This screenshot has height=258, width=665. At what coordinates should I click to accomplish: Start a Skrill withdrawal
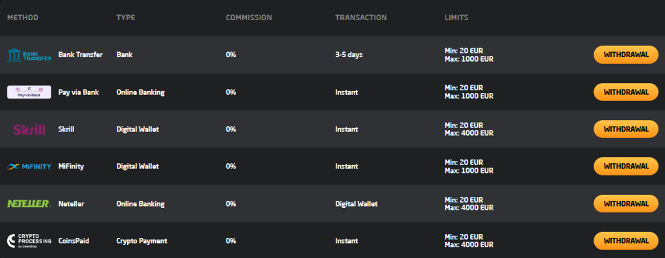click(625, 129)
